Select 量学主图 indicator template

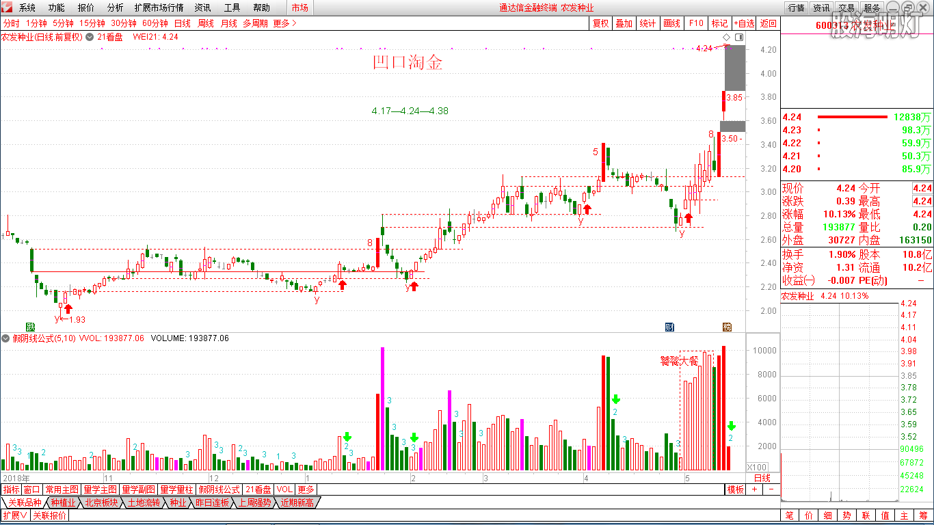101,489
